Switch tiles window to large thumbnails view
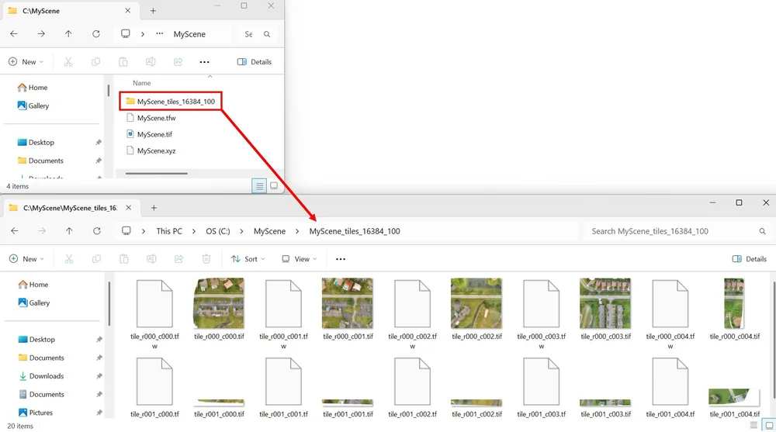The height and width of the screenshot is (432, 776). tap(769, 425)
